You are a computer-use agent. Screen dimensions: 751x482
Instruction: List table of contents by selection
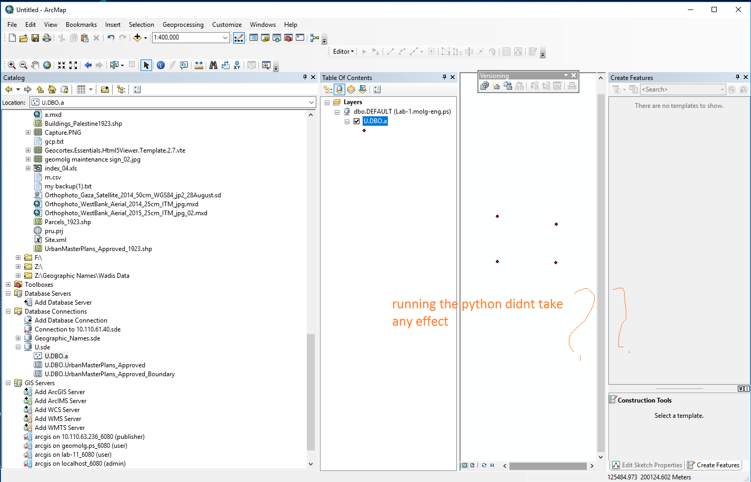[x=363, y=89]
